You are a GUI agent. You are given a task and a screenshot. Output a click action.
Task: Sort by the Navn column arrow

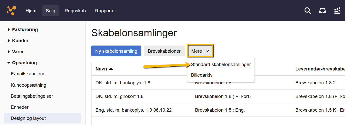click(111, 69)
